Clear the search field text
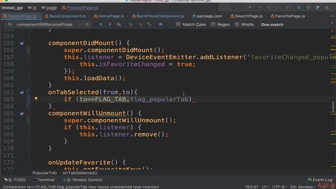 pos(87,25)
